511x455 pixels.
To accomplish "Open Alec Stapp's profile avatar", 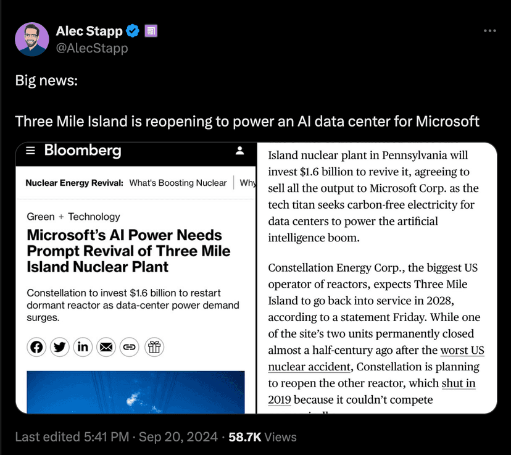I will click(32, 39).
